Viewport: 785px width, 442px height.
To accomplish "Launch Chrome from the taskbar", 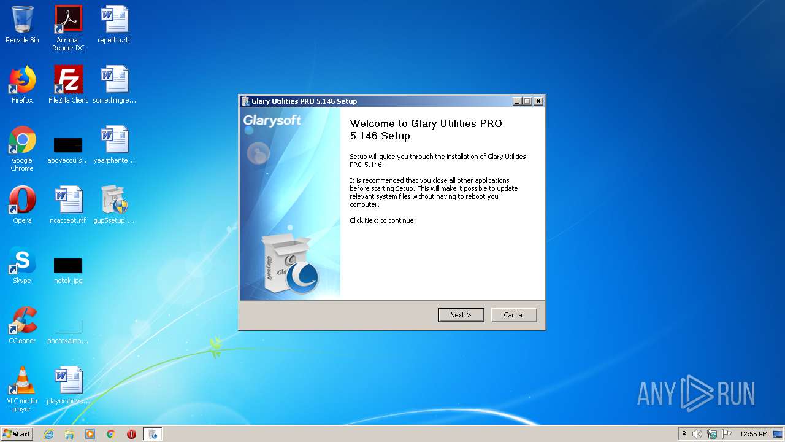I will point(111,434).
